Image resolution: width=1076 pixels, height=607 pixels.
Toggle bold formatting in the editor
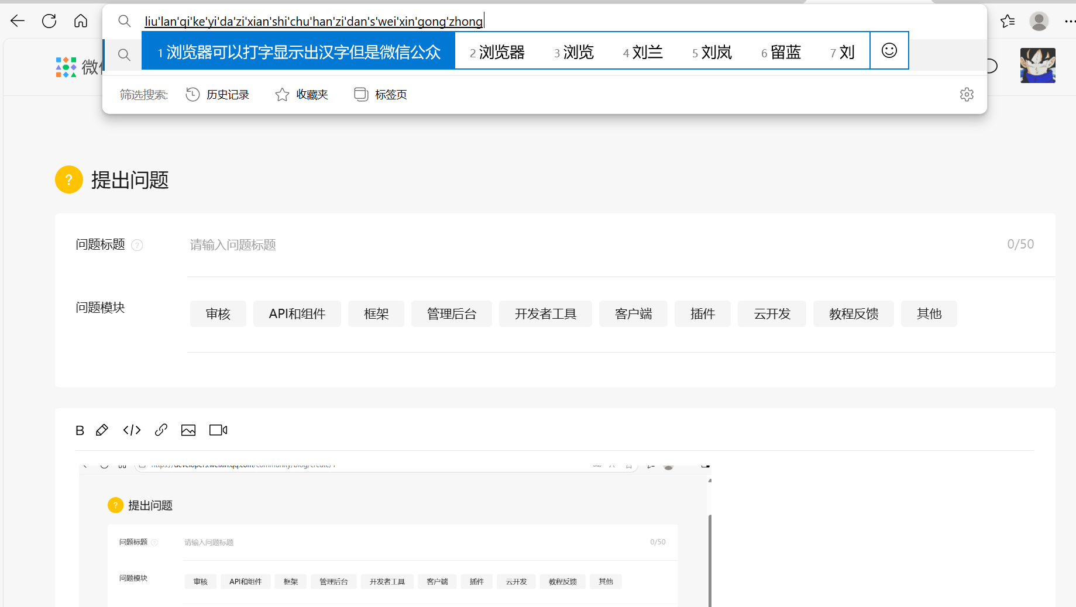(x=80, y=430)
